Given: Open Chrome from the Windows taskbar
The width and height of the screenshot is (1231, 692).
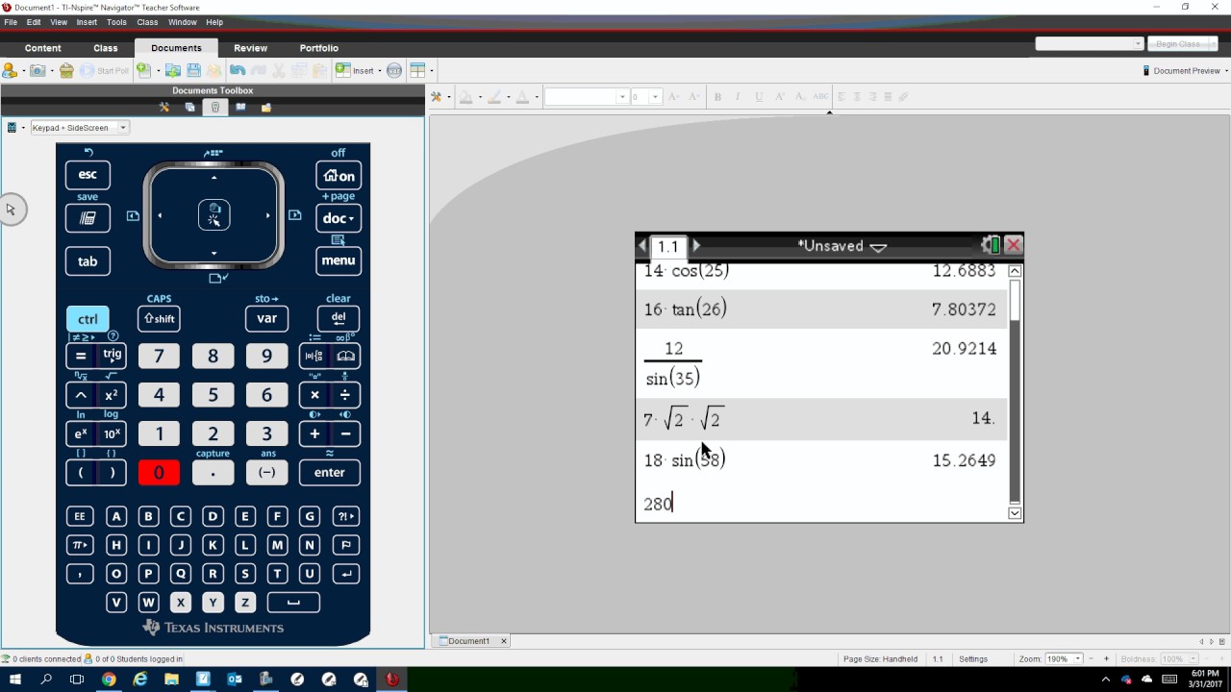Looking at the screenshot, I should click(109, 679).
